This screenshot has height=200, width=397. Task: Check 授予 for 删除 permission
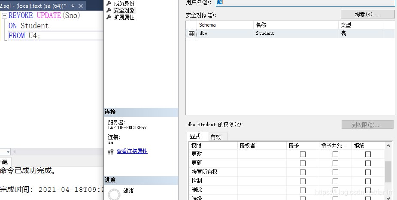303,190
